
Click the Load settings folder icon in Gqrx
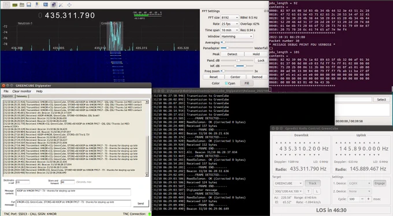22,5
